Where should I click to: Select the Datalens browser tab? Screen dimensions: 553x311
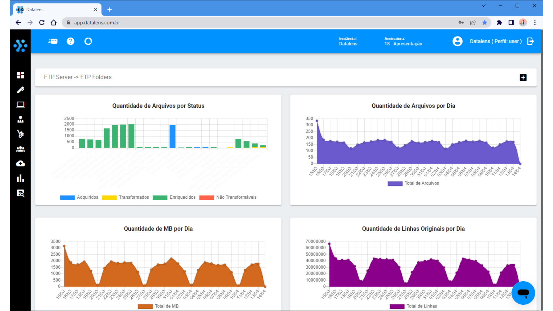[x=57, y=10]
